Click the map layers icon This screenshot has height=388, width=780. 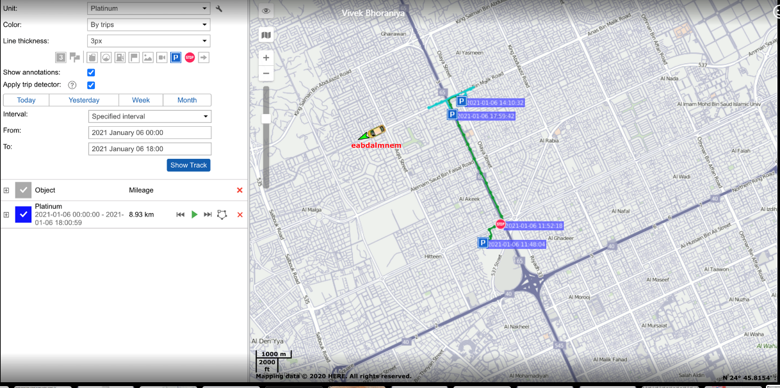[266, 35]
